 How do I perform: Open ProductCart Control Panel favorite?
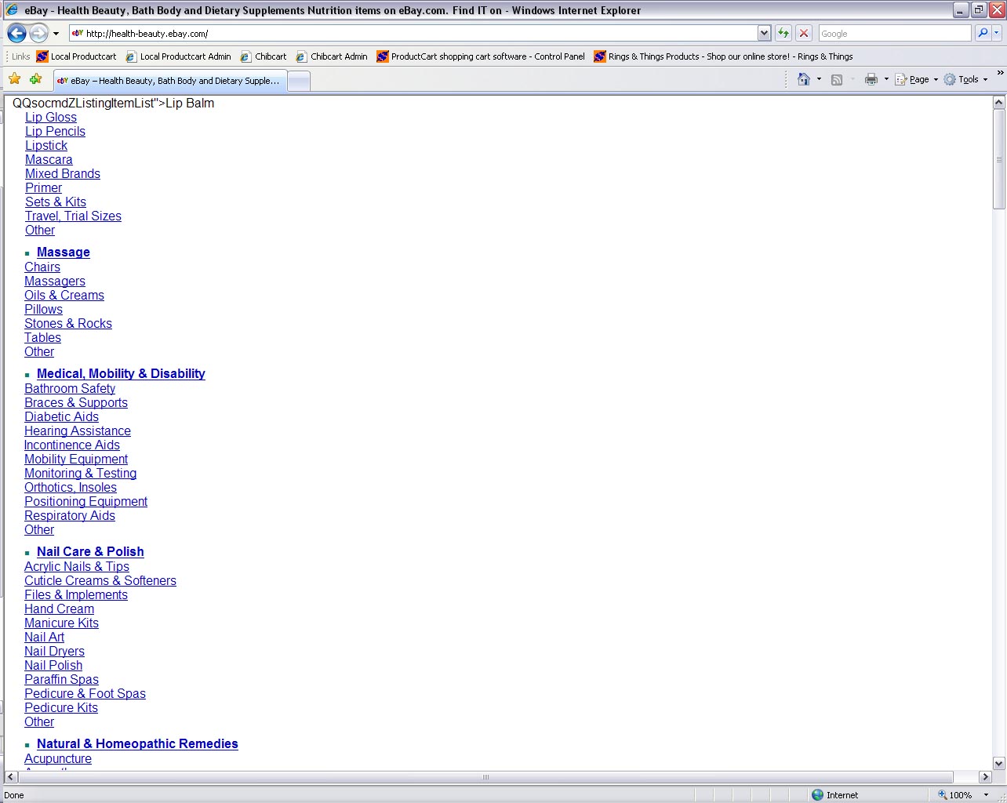[x=481, y=56]
